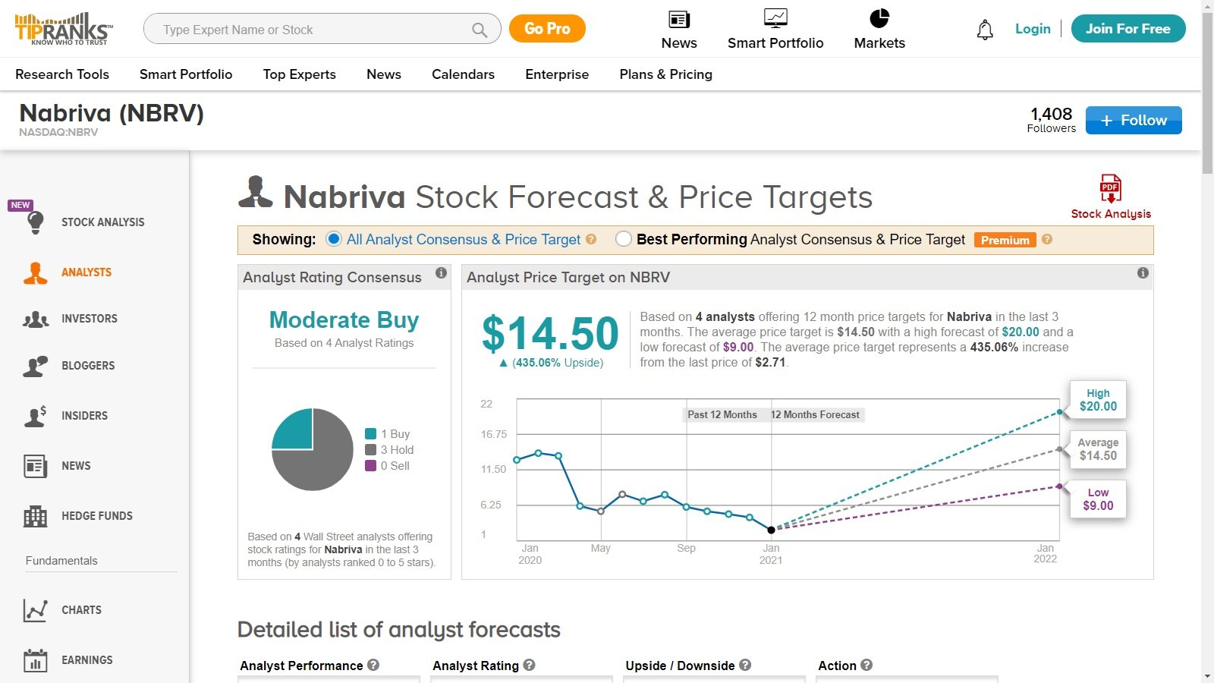Click the Analyst Price Target info icon
1214x683 pixels.
pyautogui.click(x=1143, y=273)
